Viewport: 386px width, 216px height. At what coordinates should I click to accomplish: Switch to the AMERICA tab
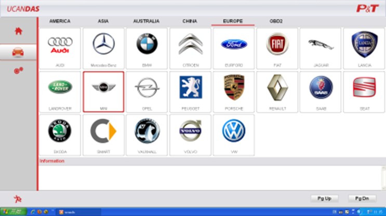click(60, 21)
